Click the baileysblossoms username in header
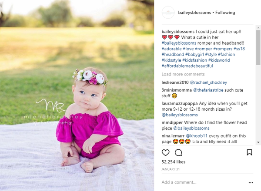Screen dimensions: 261x191 tap(194, 13)
